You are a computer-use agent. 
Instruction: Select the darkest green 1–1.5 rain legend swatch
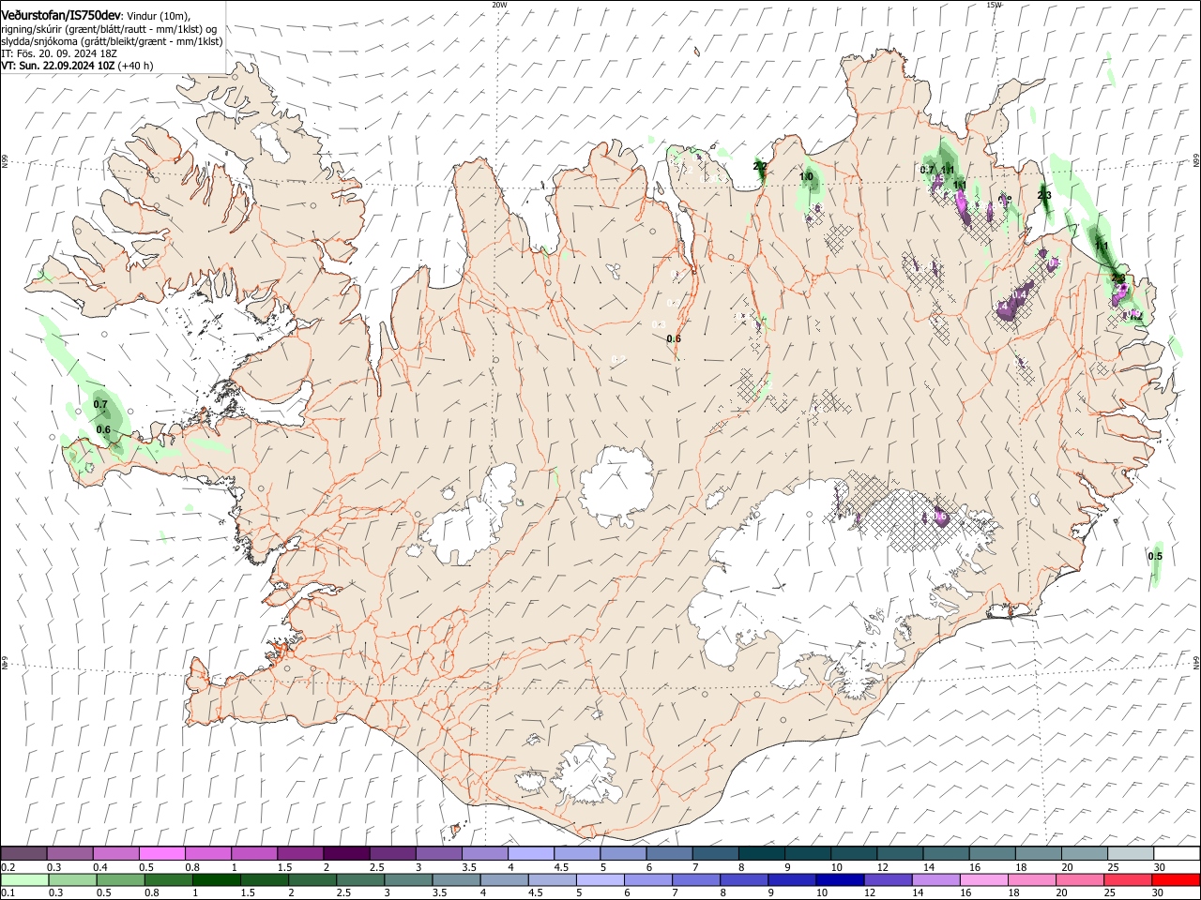click(x=216, y=879)
